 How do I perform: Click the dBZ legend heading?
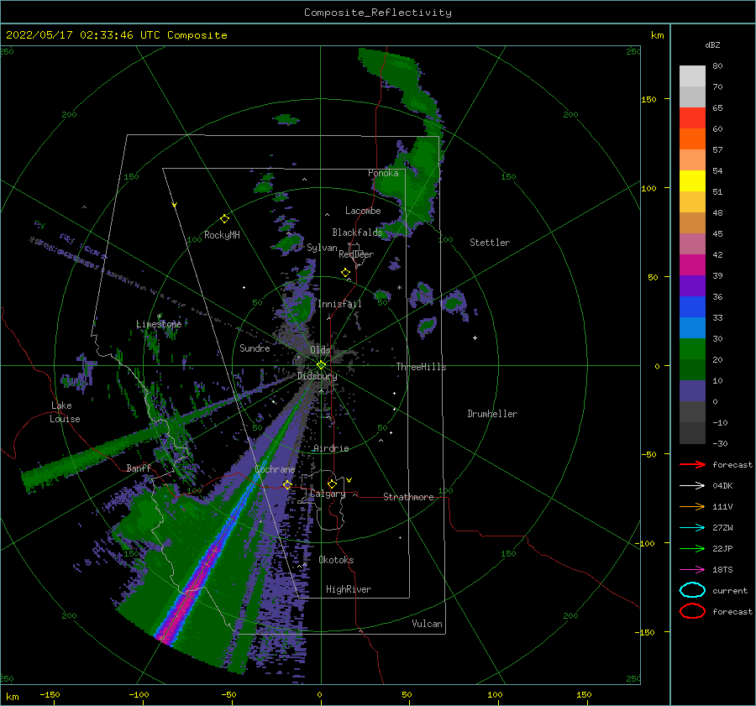pyautogui.click(x=712, y=44)
